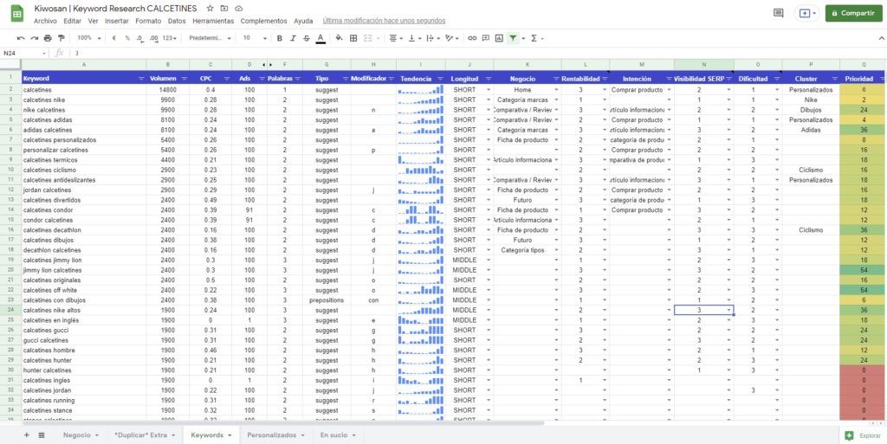The height and width of the screenshot is (444, 887).
Task: Open the Herramientas menu
Action: pyautogui.click(x=213, y=21)
